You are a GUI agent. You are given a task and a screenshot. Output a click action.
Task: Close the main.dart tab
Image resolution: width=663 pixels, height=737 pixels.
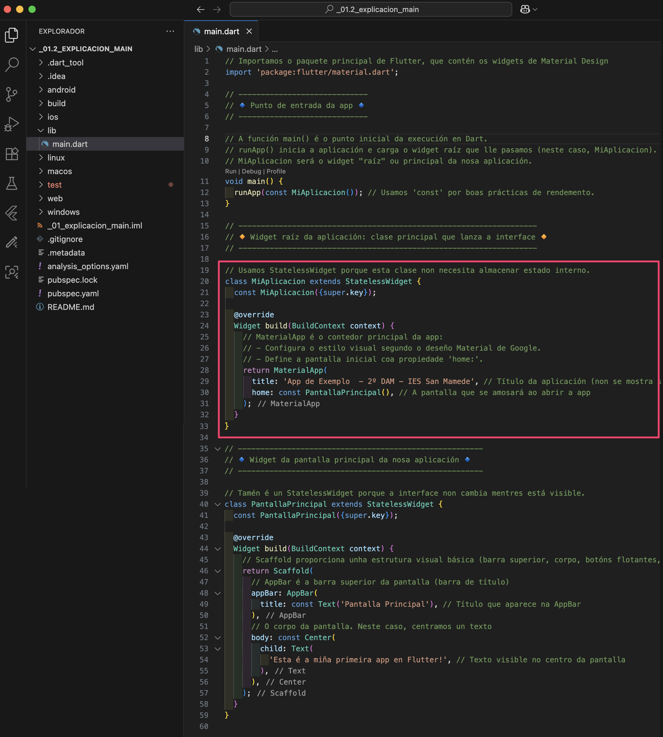pyautogui.click(x=249, y=32)
